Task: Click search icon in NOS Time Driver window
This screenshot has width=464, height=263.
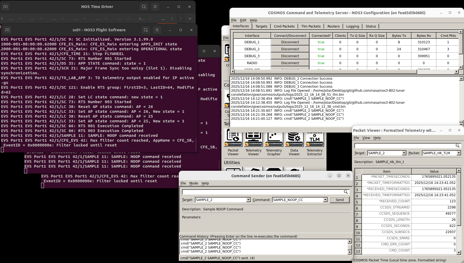Action: tap(144, 7)
